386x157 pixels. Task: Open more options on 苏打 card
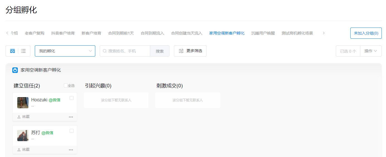[71, 150]
